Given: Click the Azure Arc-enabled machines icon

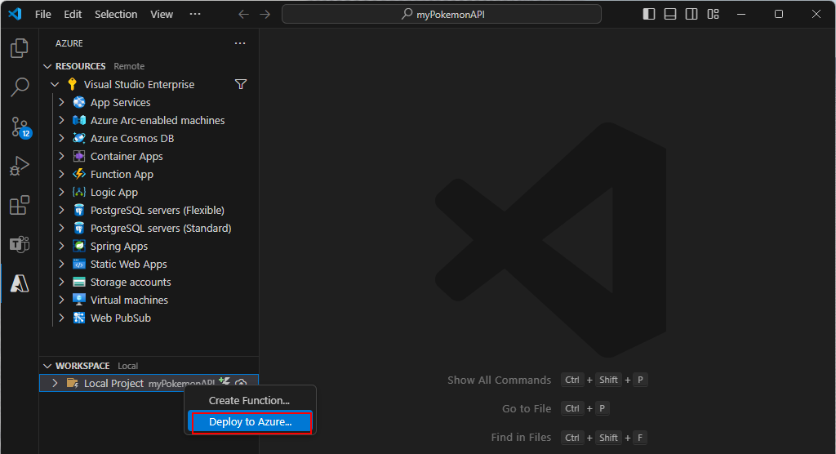Looking at the screenshot, I should coord(79,120).
